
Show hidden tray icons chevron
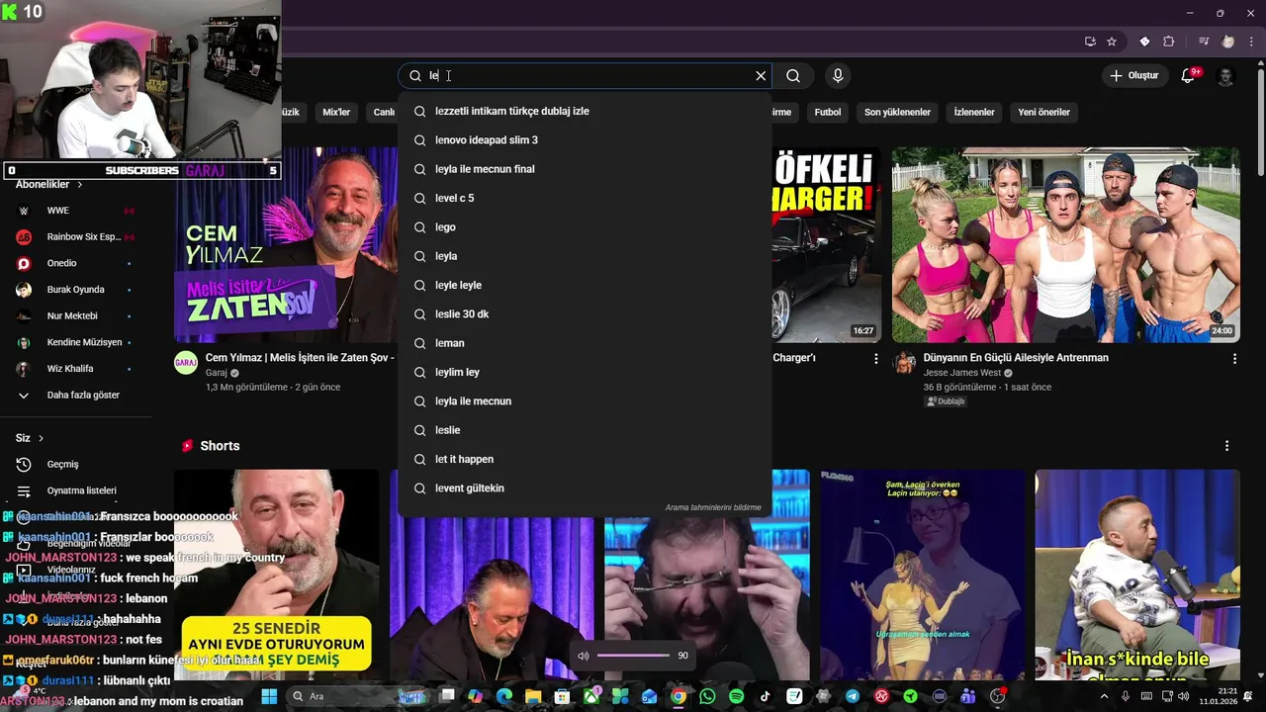[x=1105, y=696]
